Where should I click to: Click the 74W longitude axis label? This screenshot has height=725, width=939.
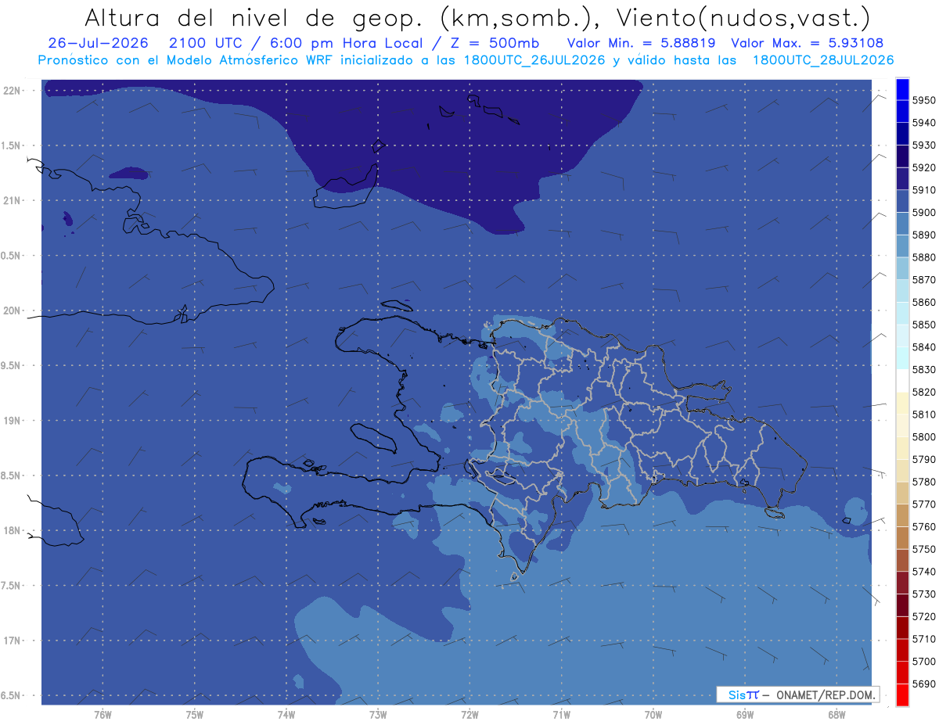coord(286,714)
